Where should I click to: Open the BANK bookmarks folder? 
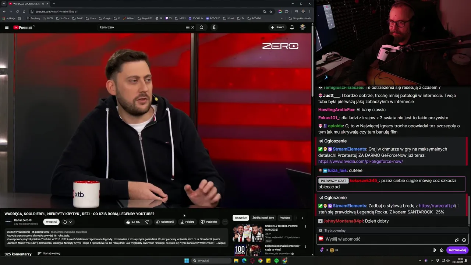coord(78,18)
